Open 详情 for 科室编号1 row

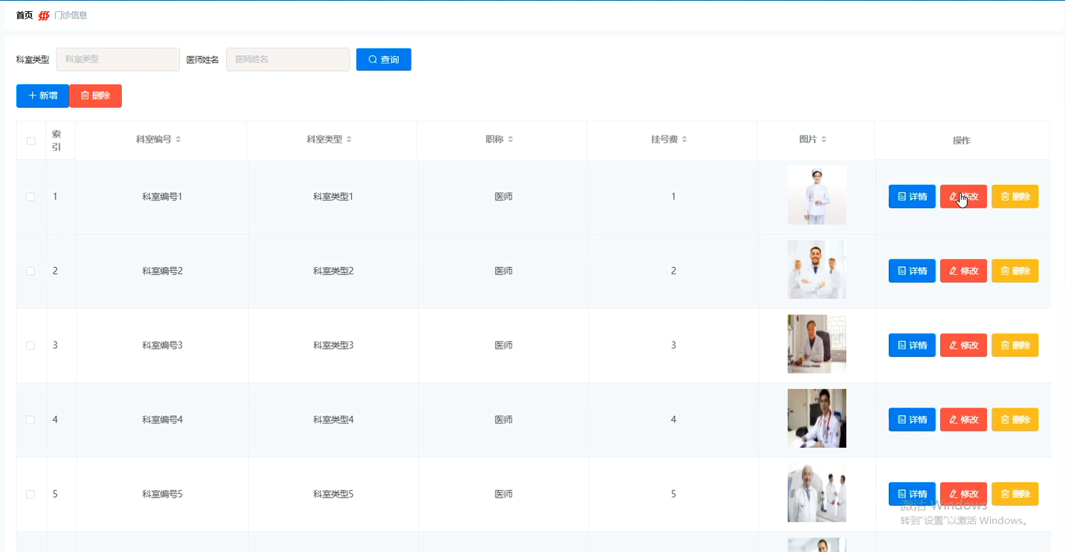click(912, 196)
